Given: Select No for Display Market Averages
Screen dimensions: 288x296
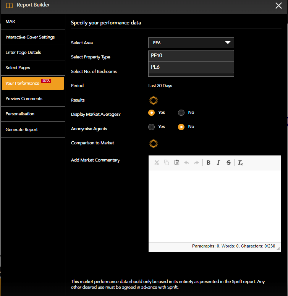Looking at the screenshot, I should point(181,113).
